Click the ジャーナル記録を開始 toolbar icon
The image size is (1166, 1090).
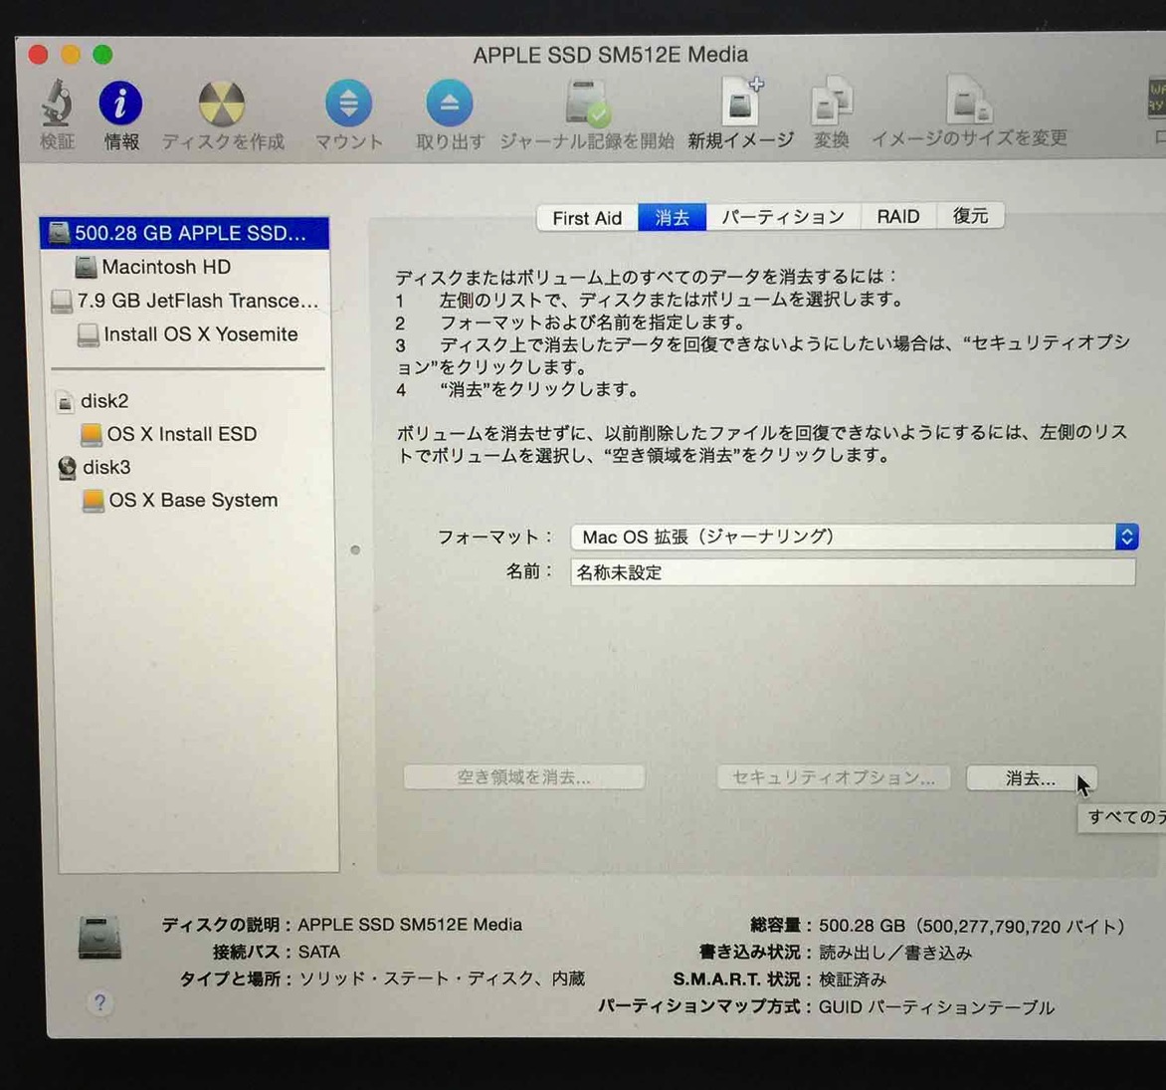pyautogui.click(x=587, y=103)
